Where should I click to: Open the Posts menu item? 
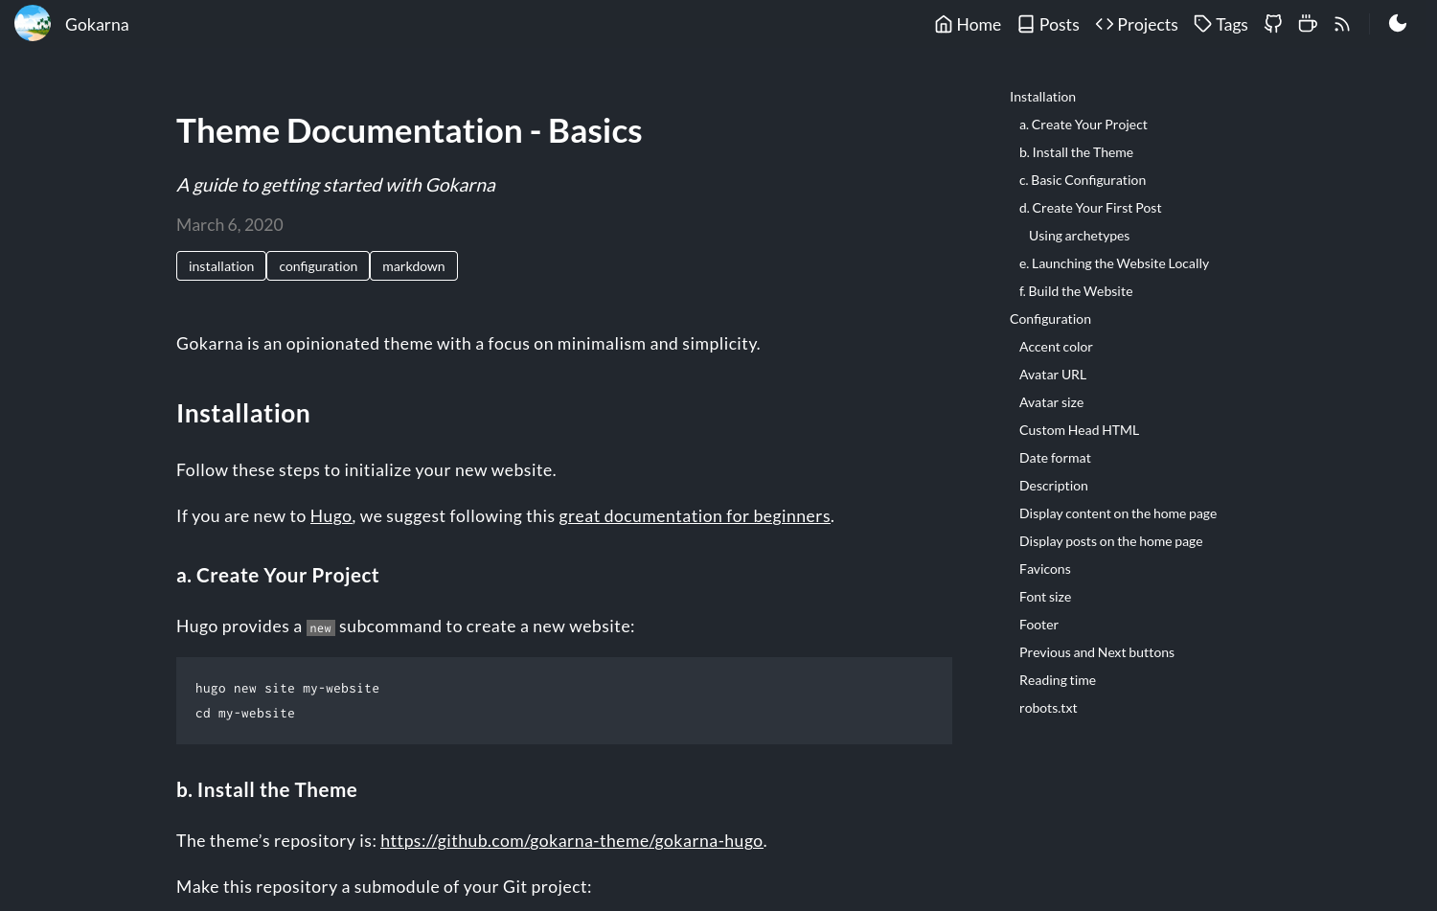[1048, 24]
